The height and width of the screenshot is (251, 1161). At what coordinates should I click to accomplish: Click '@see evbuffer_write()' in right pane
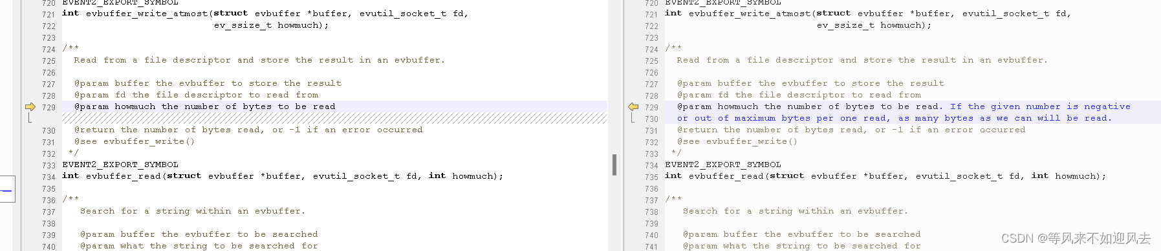737,141
